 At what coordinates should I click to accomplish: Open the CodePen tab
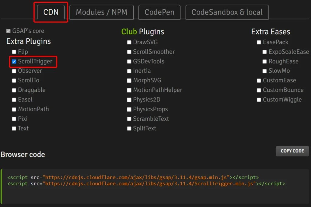[159, 12]
